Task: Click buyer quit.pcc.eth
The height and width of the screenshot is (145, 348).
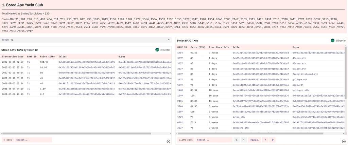Action: 300,90
